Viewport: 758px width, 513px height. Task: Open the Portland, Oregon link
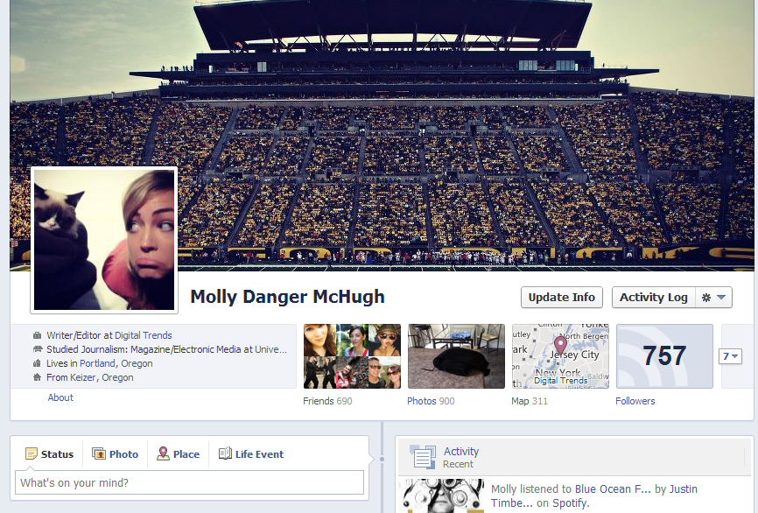click(116, 363)
